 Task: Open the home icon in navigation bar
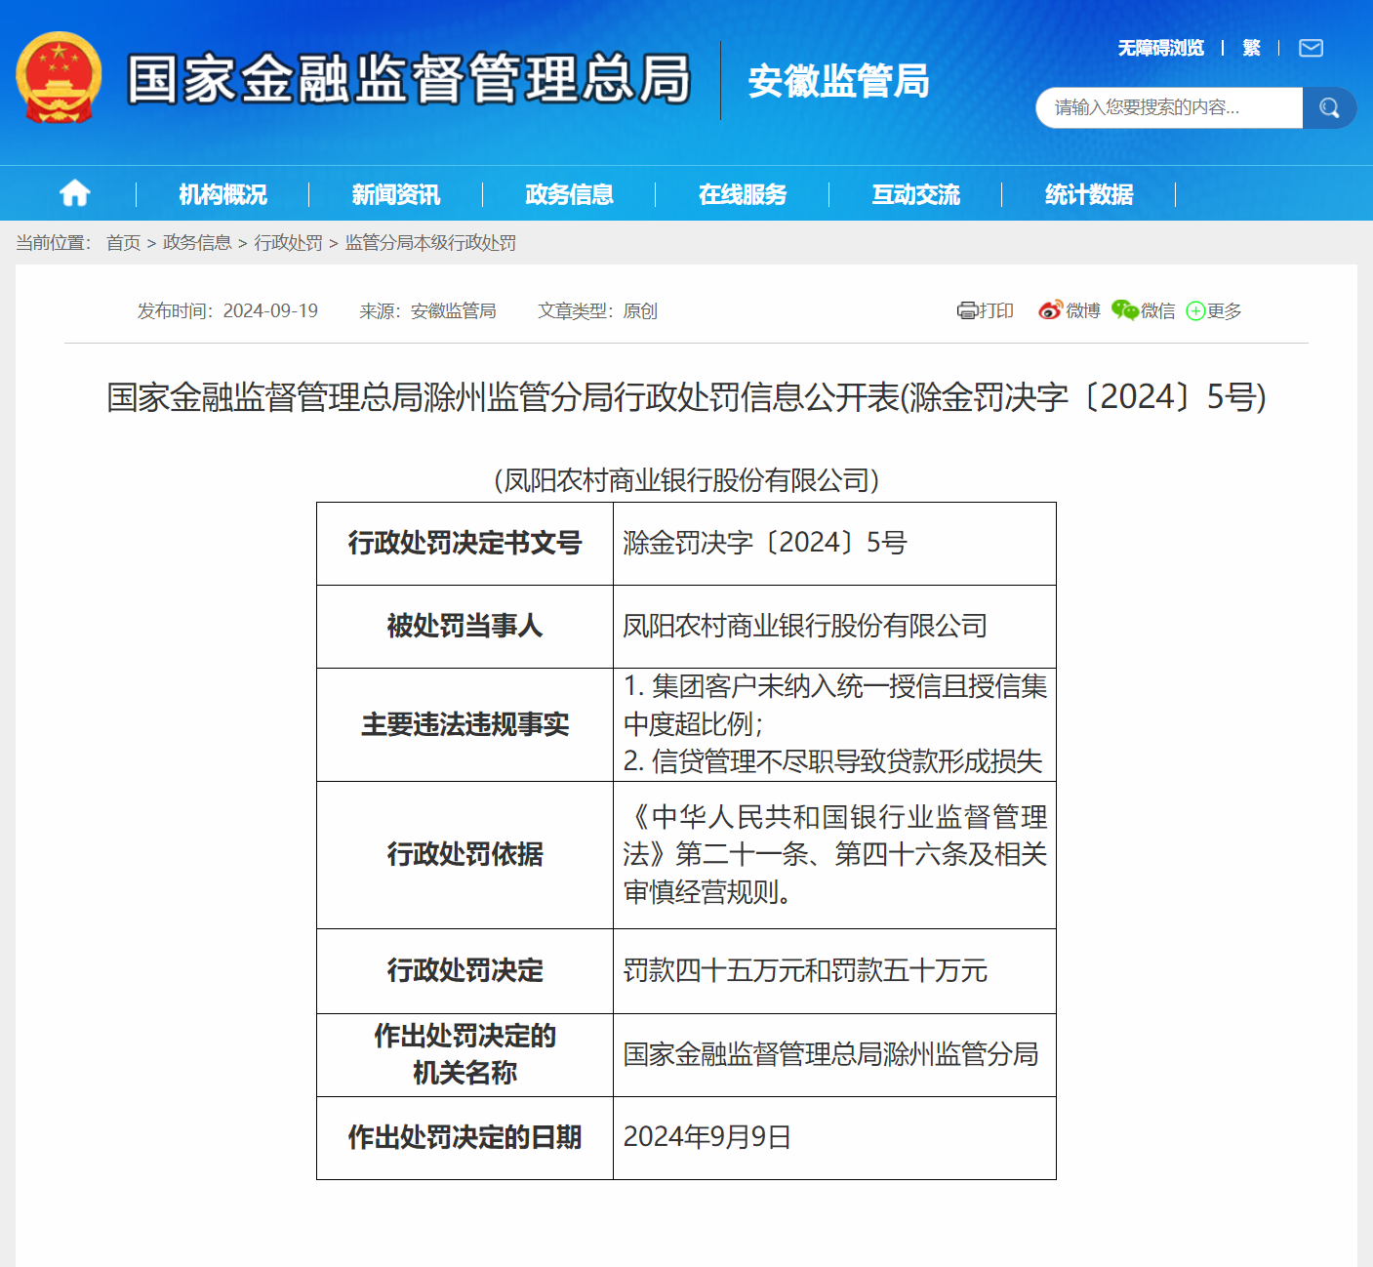(x=75, y=194)
